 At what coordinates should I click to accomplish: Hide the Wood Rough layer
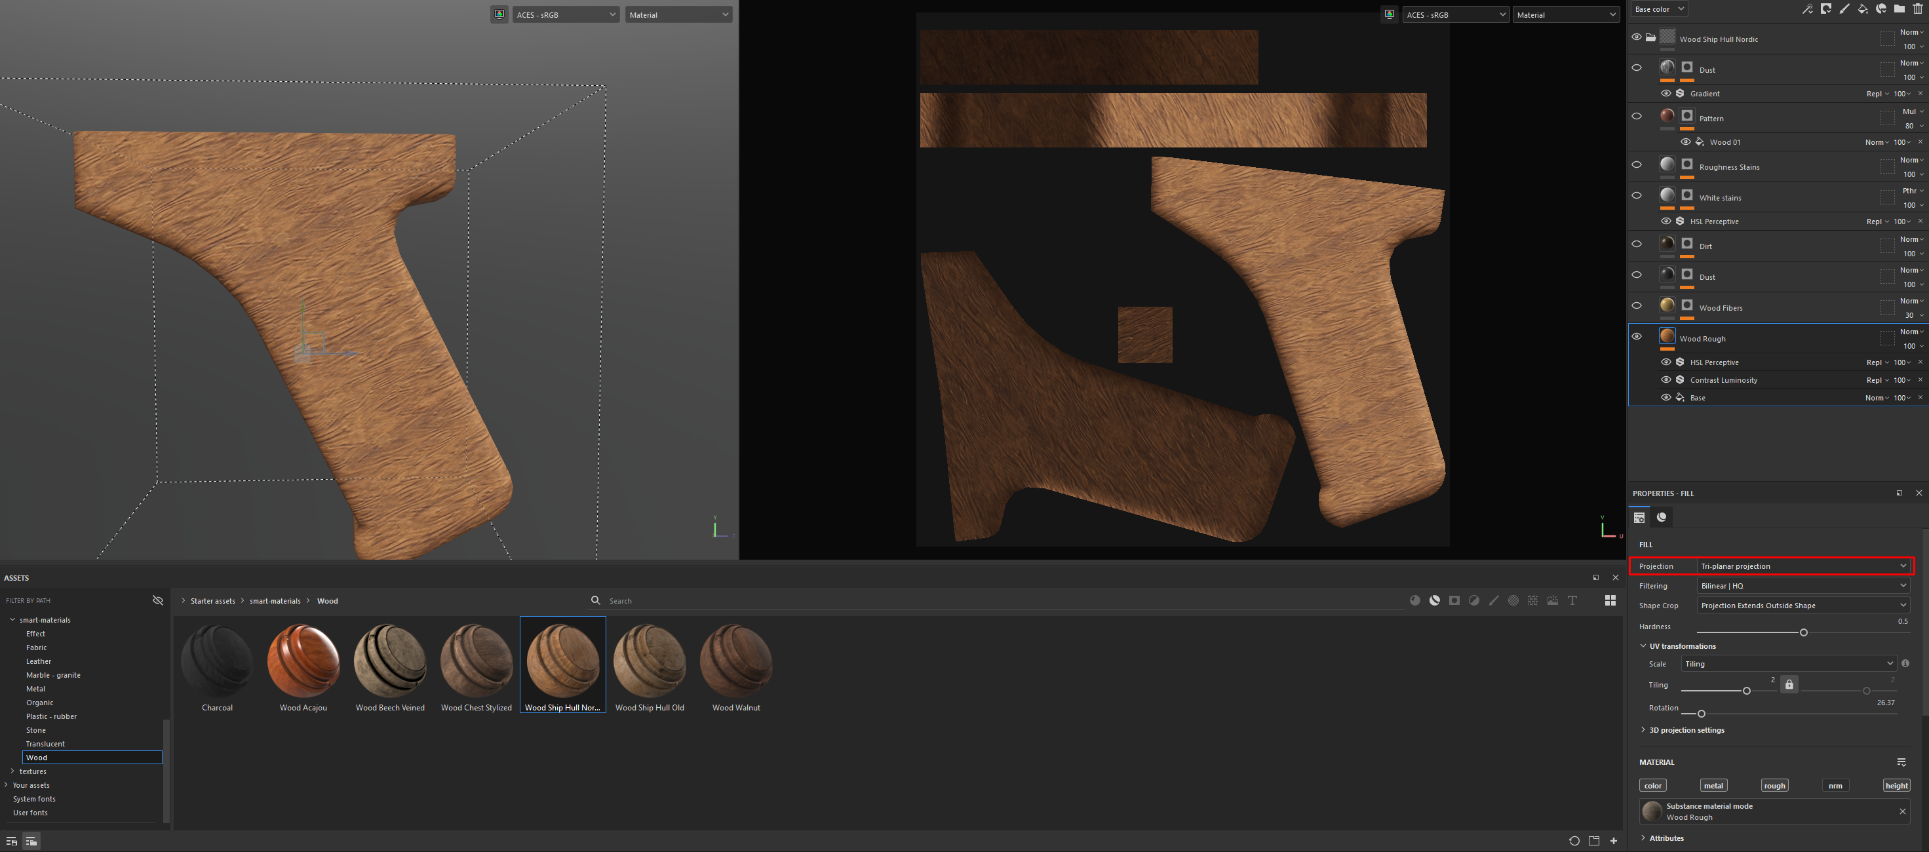coord(1636,336)
